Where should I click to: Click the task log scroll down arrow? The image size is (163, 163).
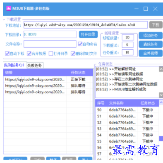coord(161,95)
